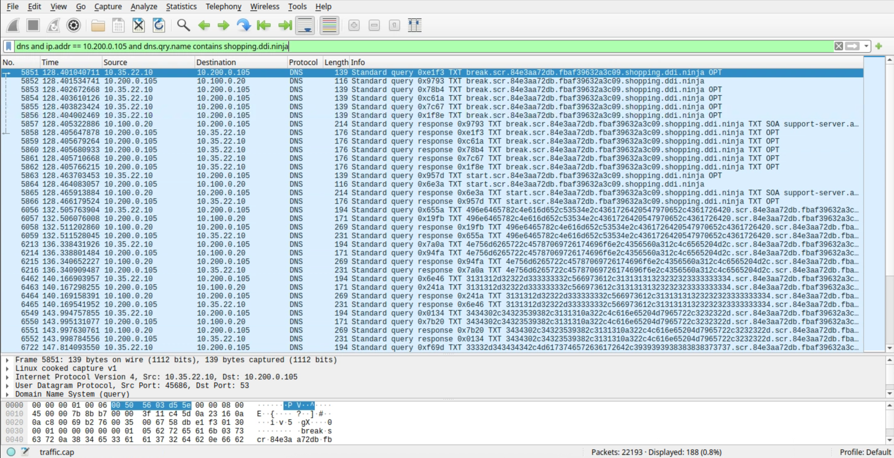
Task: Click the find packet magnifier icon
Action: tap(183, 25)
